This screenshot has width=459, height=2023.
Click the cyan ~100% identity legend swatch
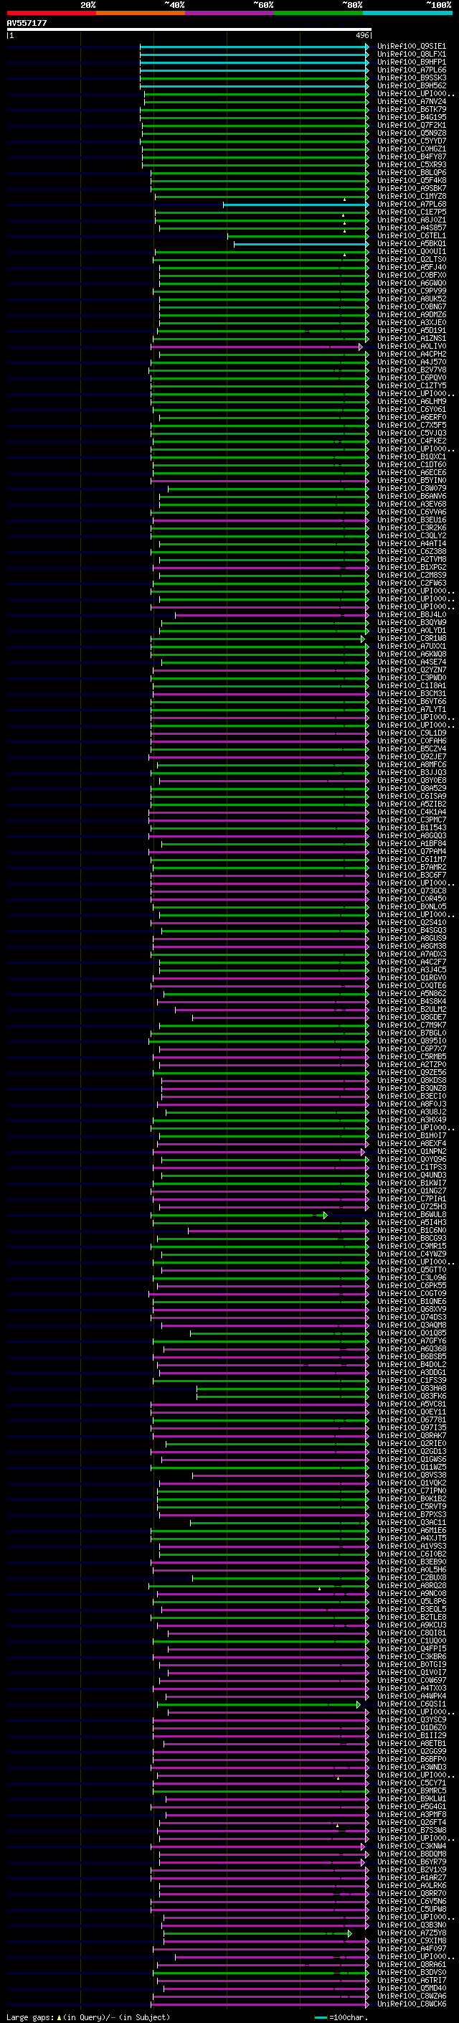click(407, 13)
